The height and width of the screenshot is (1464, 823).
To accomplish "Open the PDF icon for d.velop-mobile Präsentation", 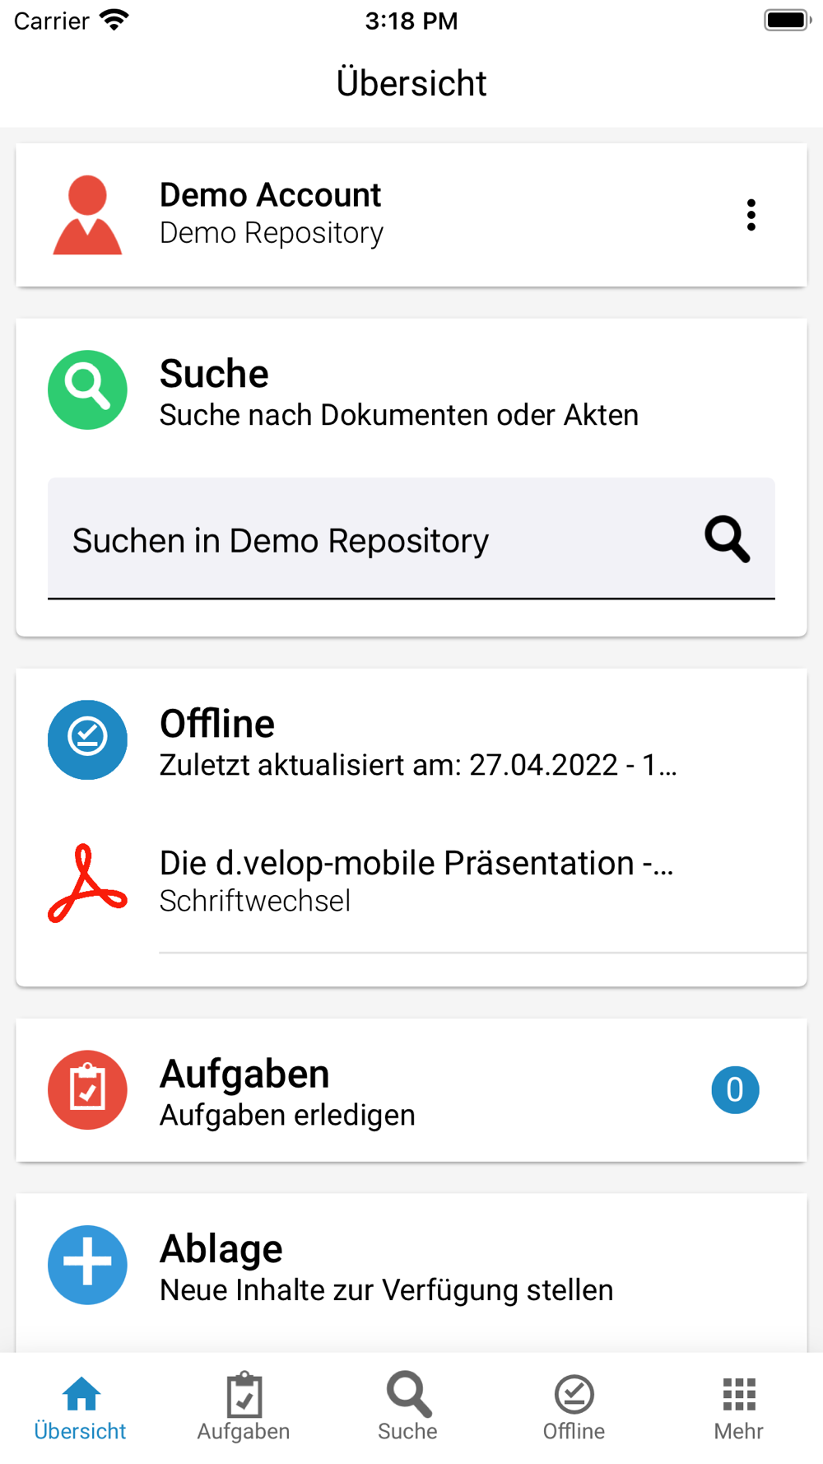I will [x=87, y=883].
